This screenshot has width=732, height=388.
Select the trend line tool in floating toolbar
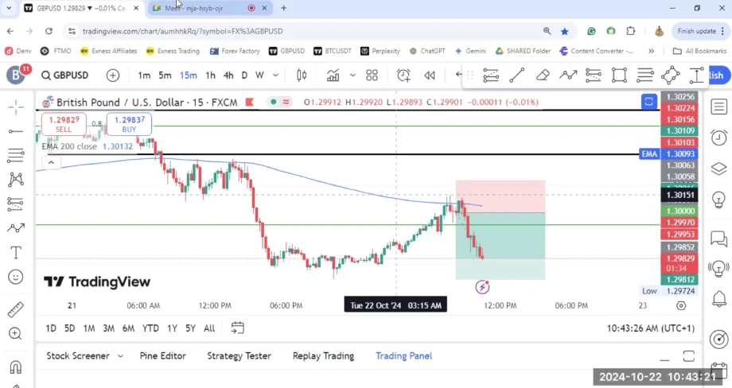point(517,75)
